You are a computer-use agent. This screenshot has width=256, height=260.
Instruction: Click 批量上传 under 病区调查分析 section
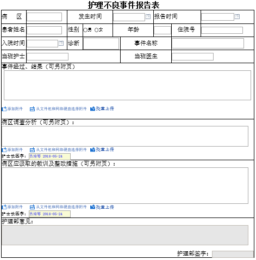point(102,149)
